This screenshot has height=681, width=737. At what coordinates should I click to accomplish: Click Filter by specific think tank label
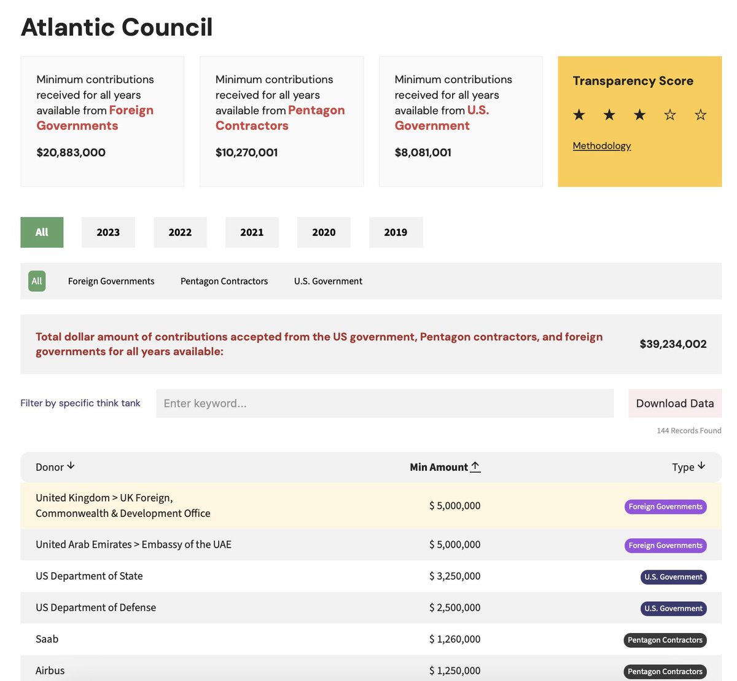[80, 403]
